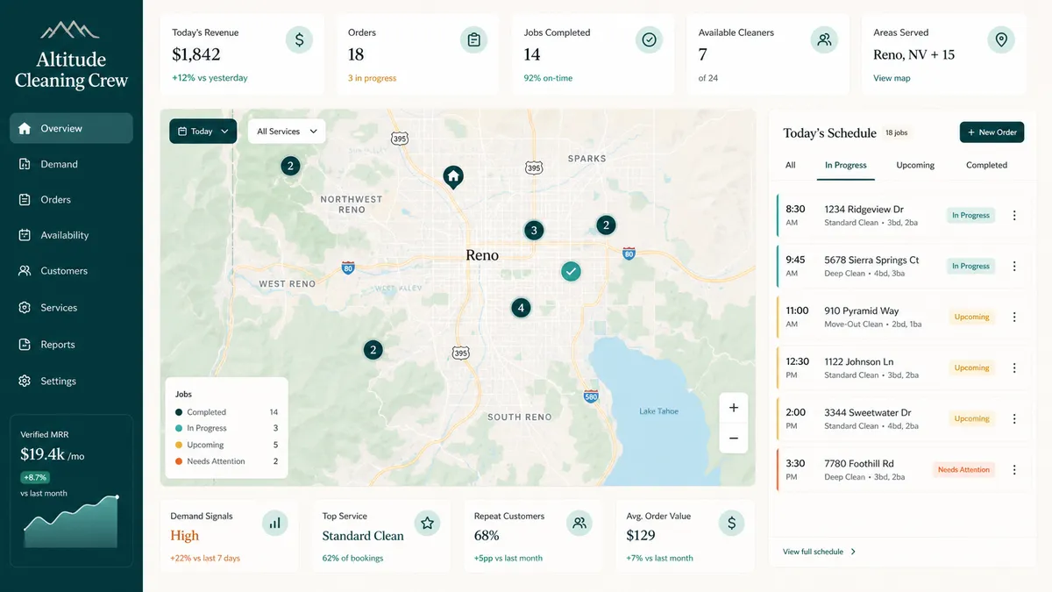The width and height of the screenshot is (1052, 592).
Task: Zoom in the map with plus button
Action: [x=733, y=408]
